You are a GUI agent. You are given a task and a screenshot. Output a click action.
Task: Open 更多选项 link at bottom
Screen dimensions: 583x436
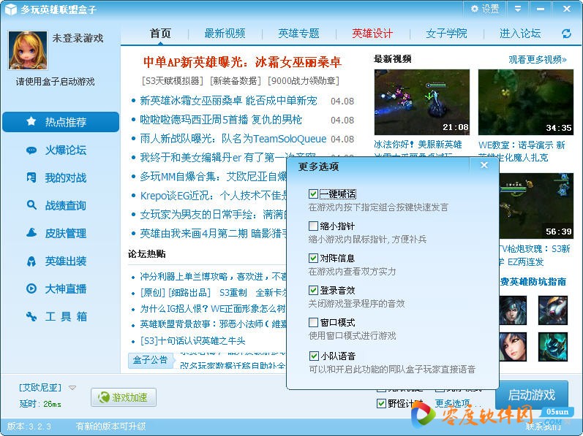tap(453, 403)
